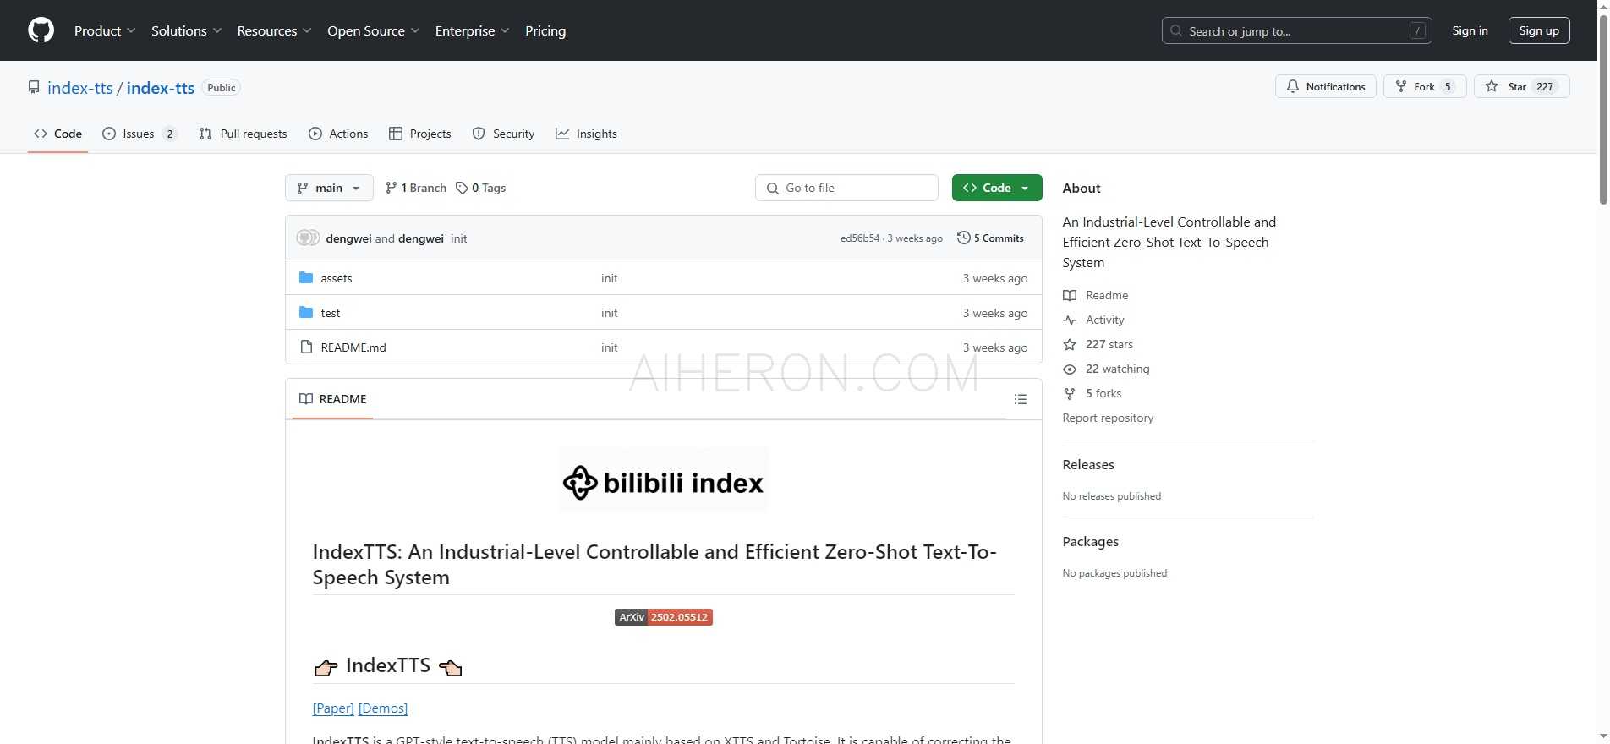Click the Sign up button

(x=1539, y=30)
